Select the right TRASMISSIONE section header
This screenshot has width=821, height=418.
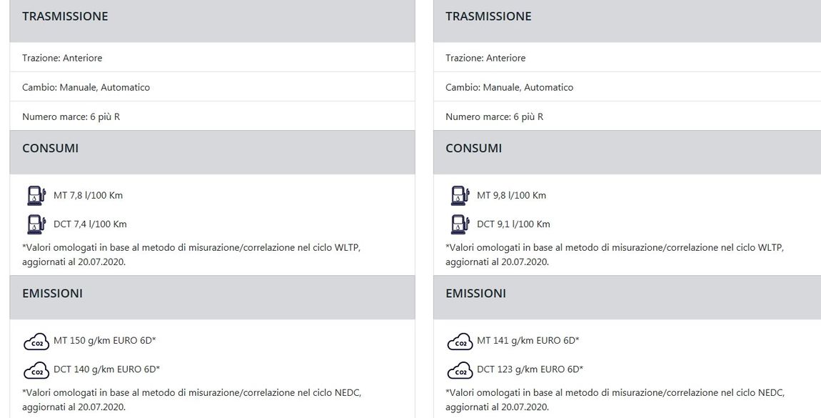tap(628, 21)
